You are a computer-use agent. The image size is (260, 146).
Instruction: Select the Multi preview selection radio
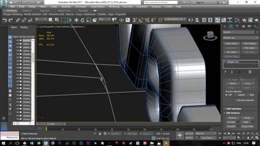[x=247, y=95]
